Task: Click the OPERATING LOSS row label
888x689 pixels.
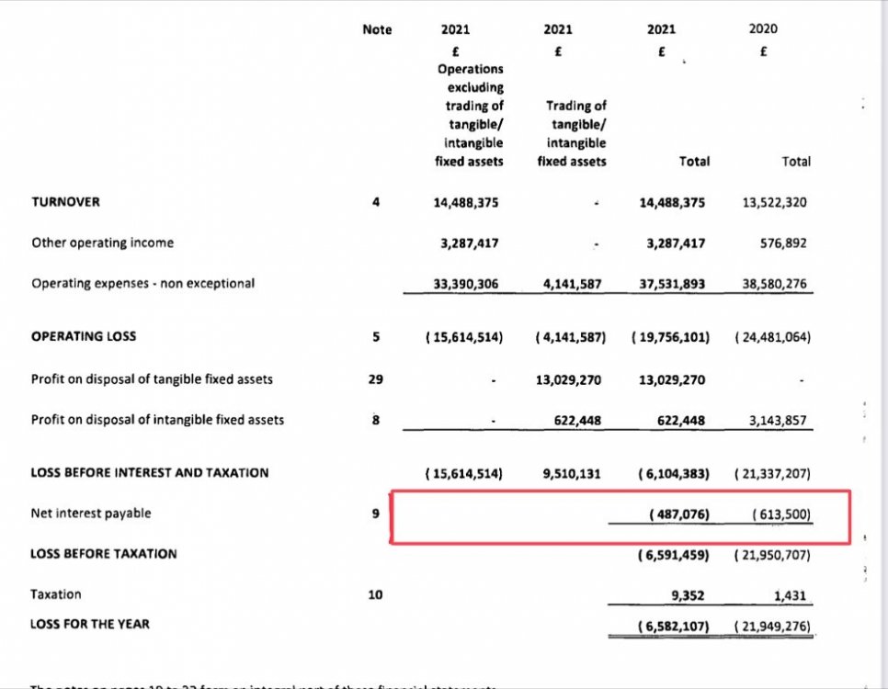Action: (x=83, y=336)
